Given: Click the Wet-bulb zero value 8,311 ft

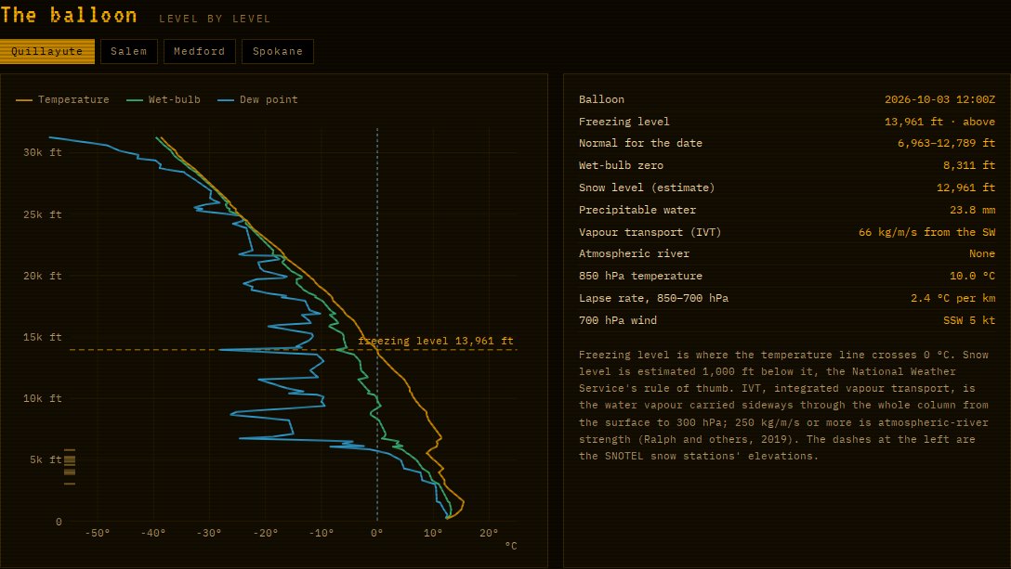Looking at the screenshot, I should pos(969,165).
